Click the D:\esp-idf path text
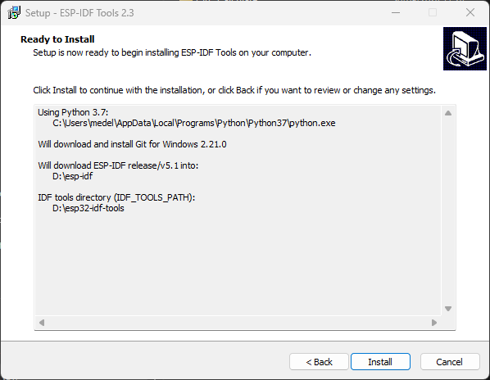490x380 pixels. coord(72,176)
